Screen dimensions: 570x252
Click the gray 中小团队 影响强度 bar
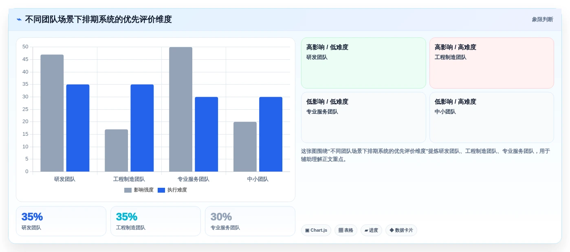click(x=245, y=147)
